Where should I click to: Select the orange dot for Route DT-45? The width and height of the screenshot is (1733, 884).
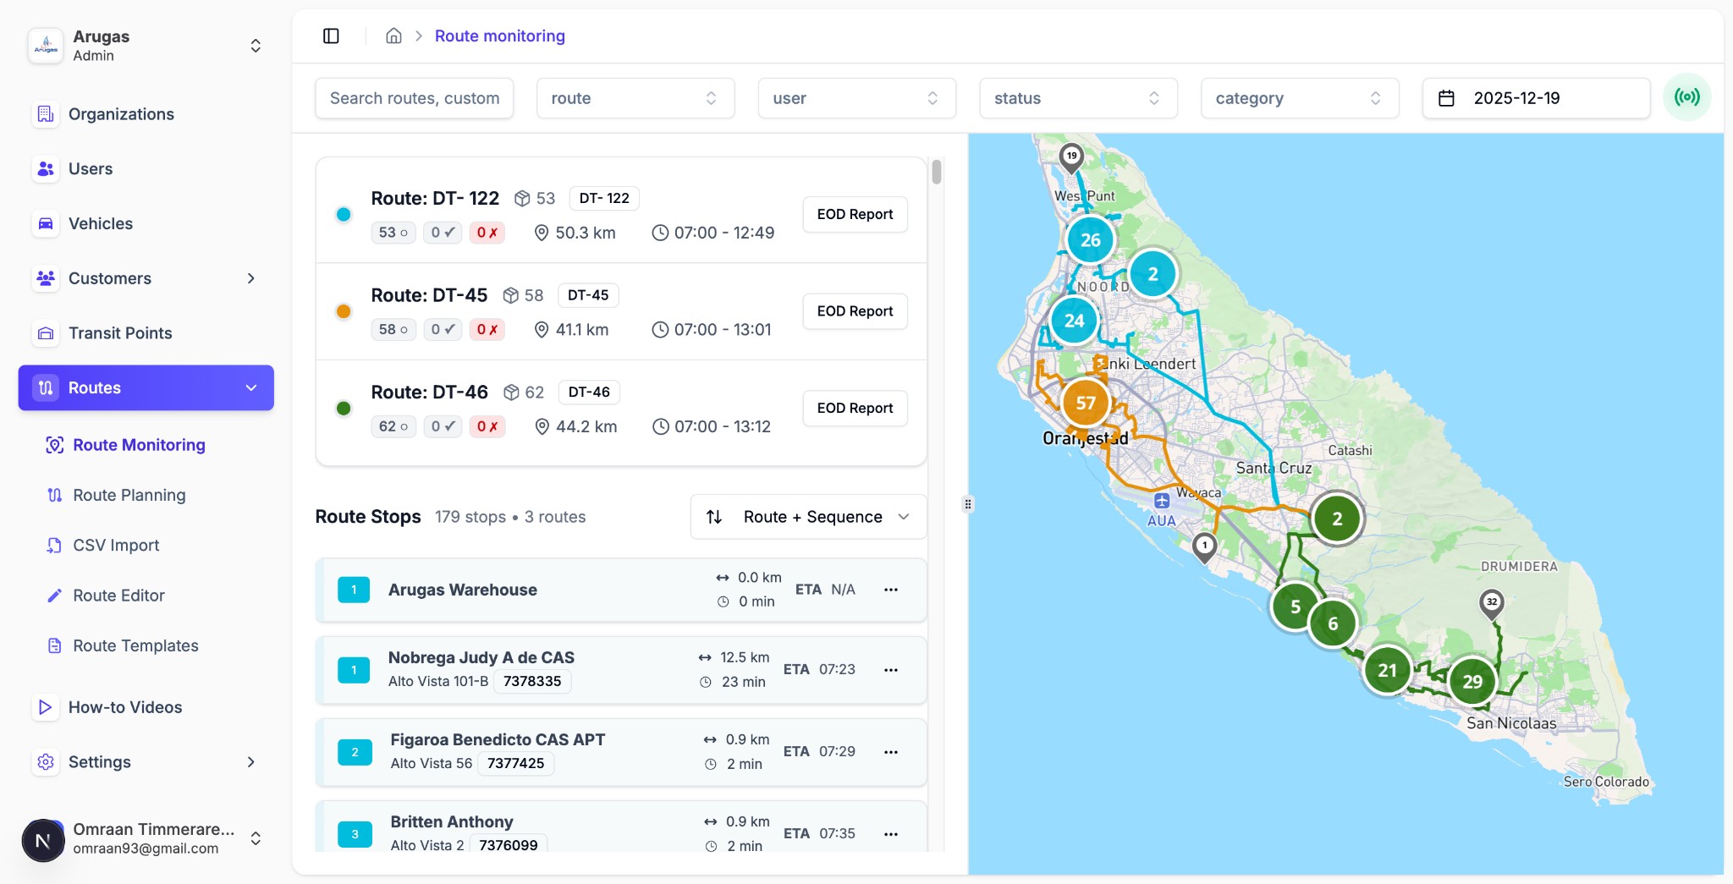pyautogui.click(x=343, y=310)
